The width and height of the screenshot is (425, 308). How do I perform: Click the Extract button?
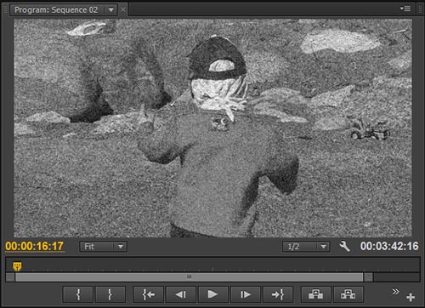click(x=348, y=294)
